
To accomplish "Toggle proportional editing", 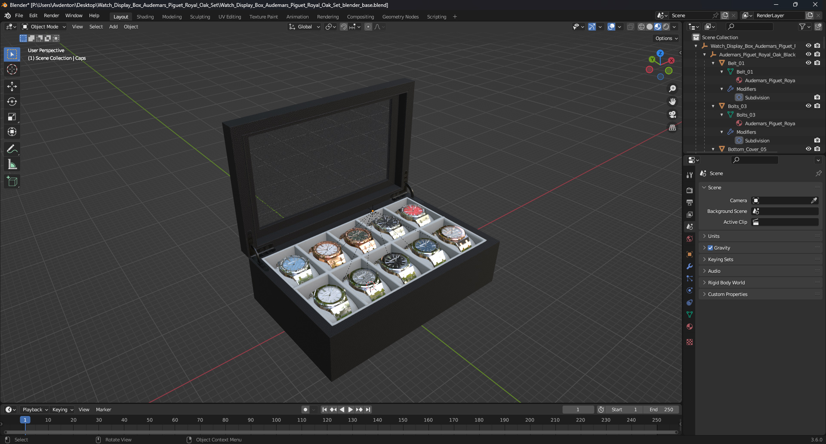I will point(368,27).
